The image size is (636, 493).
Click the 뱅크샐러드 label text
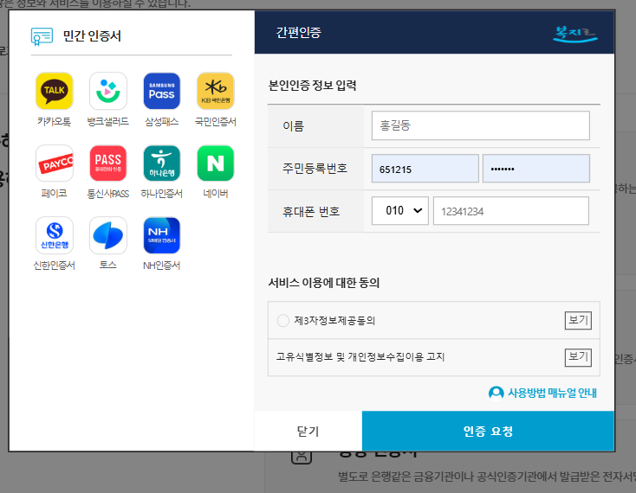point(108,121)
